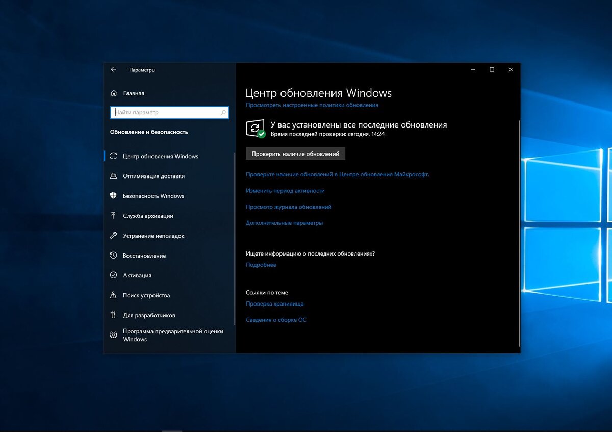
Task: Focus the Найти параметр search field
Action: point(169,112)
